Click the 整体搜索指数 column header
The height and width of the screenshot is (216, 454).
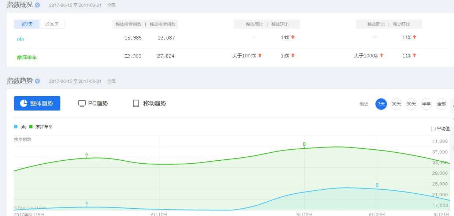coord(128,25)
